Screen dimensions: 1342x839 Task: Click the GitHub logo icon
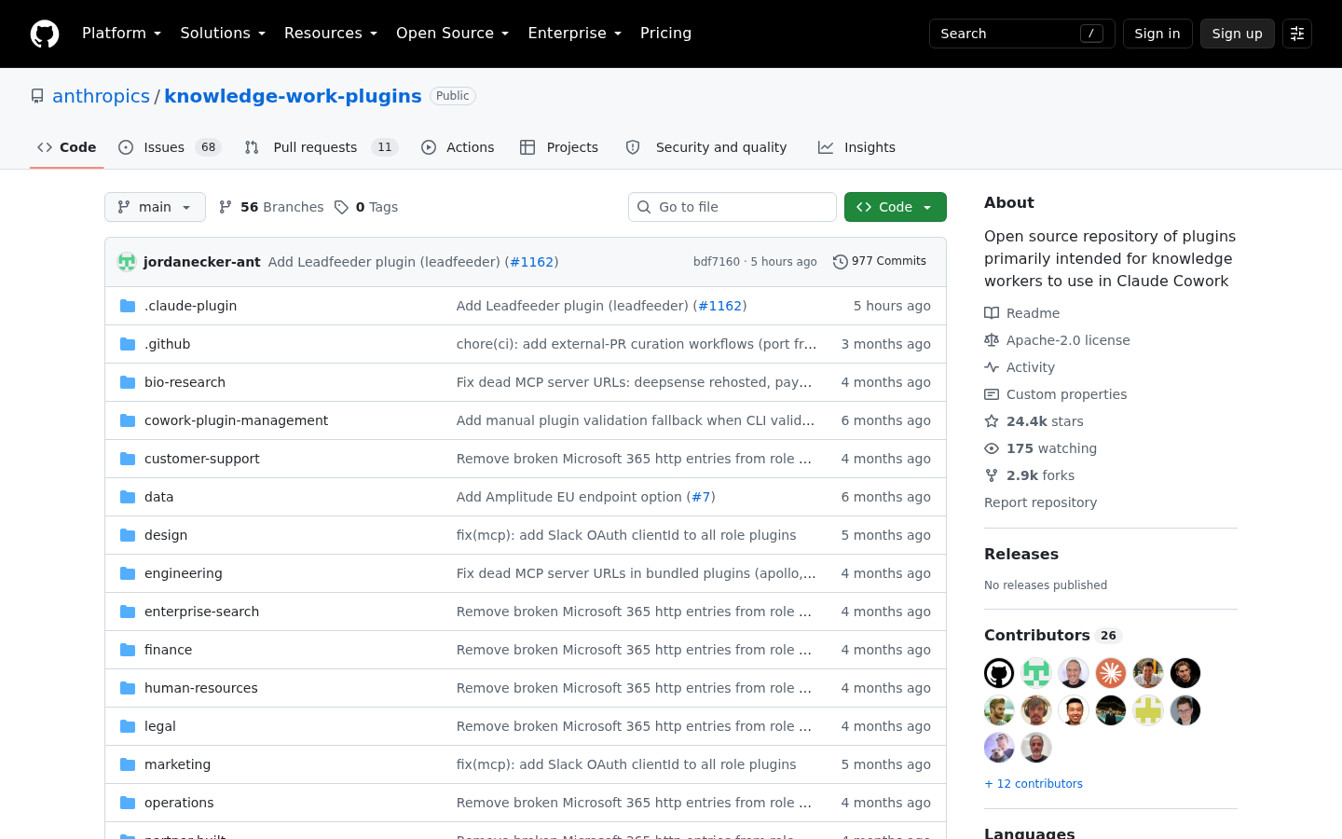click(45, 34)
